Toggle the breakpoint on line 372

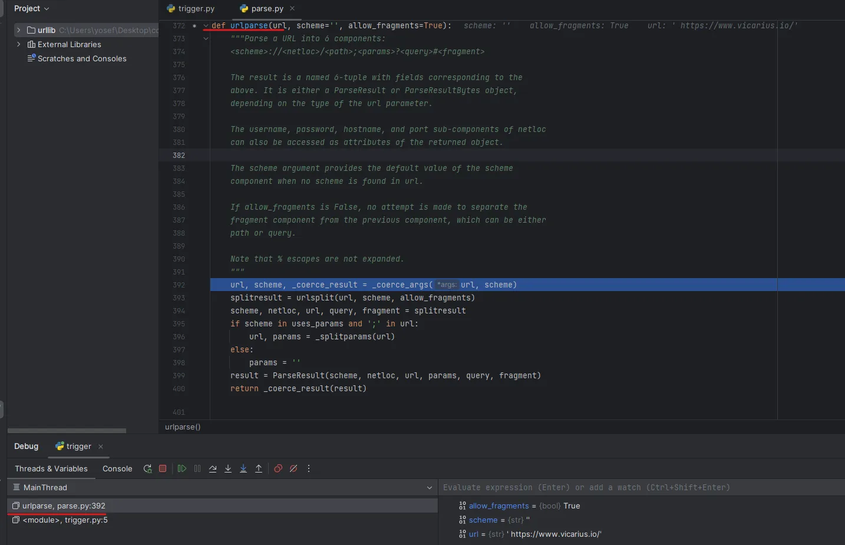tap(194, 26)
